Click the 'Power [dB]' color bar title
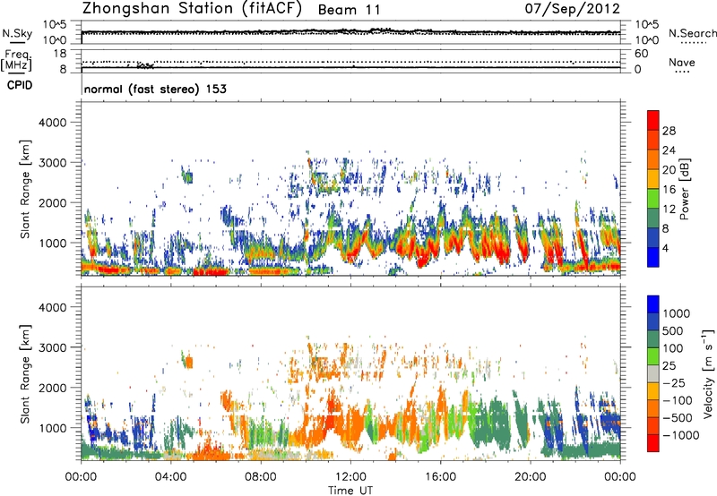Viewport: 717px width, 496px height. point(684,189)
